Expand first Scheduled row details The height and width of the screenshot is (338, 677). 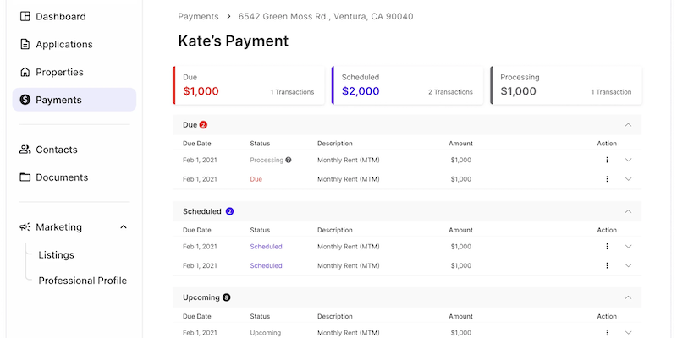click(628, 247)
